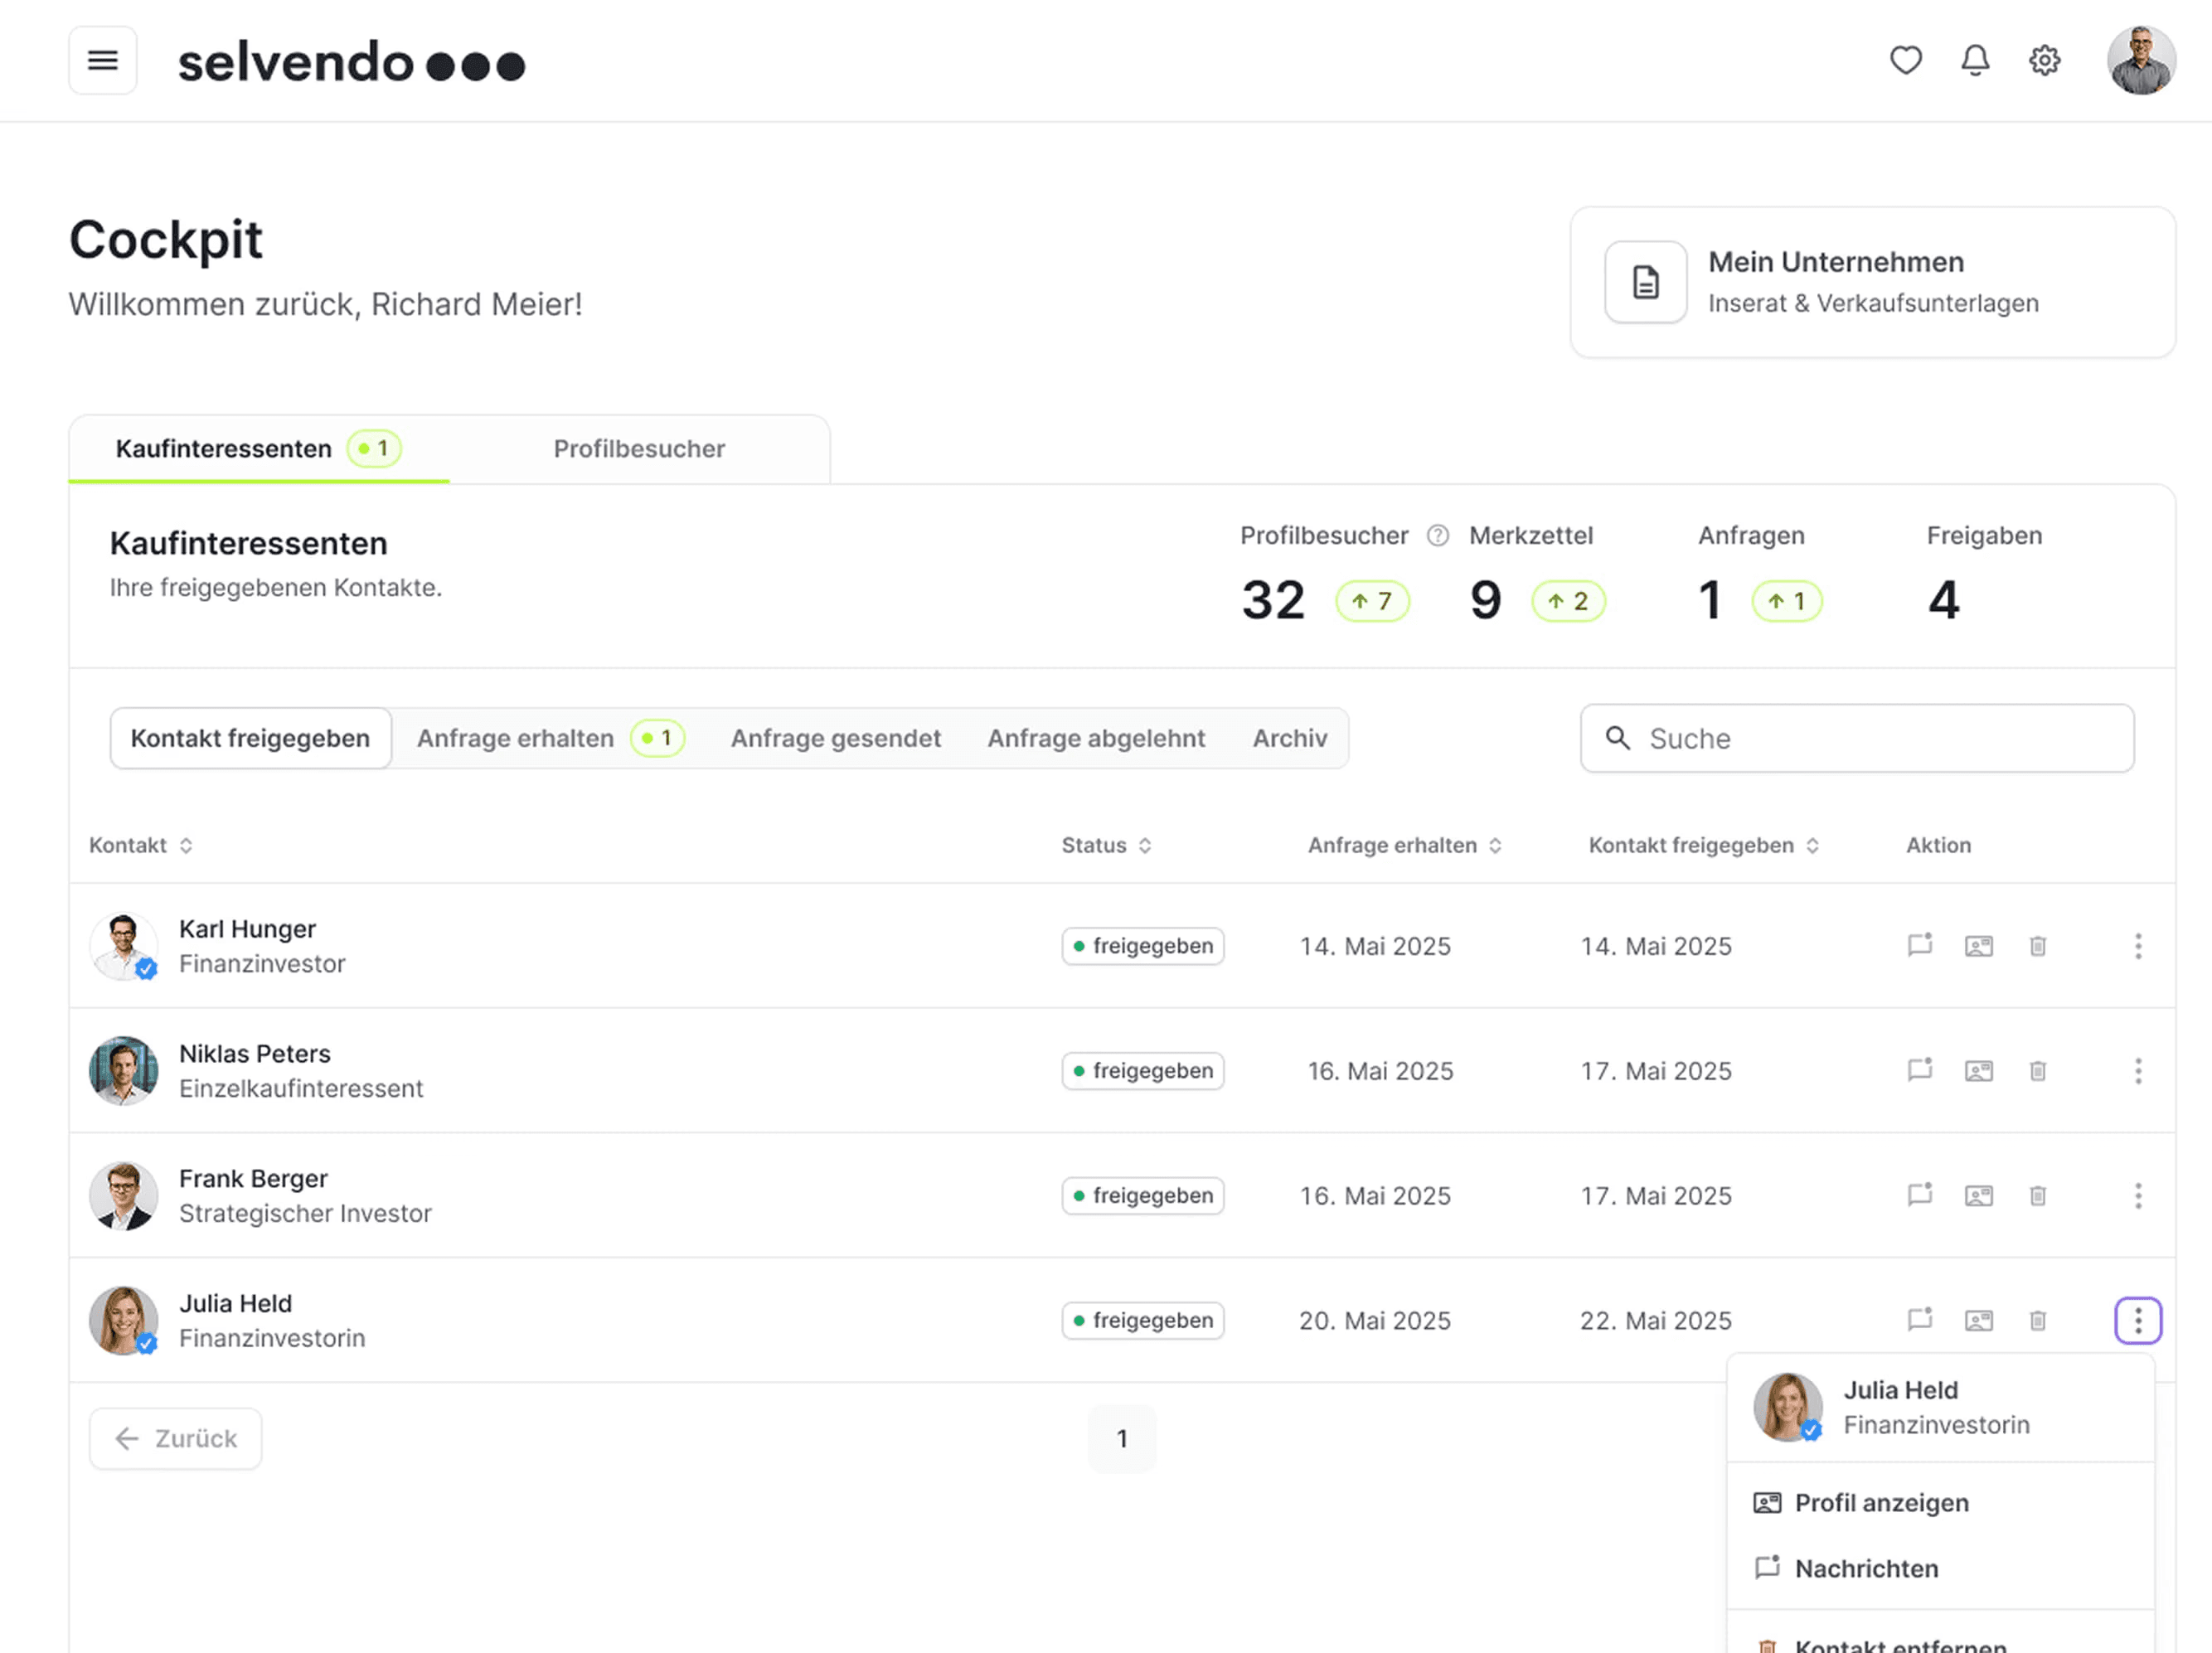Delete Karl Hunger contact
The width and height of the screenshot is (2212, 1653).
click(2038, 947)
